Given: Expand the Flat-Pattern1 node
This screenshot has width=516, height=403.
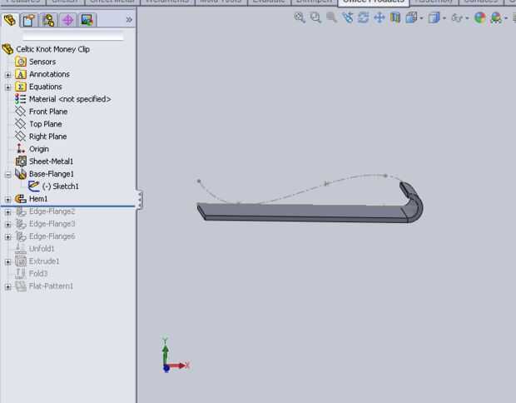Looking at the screenshot, I should [7, 286].
